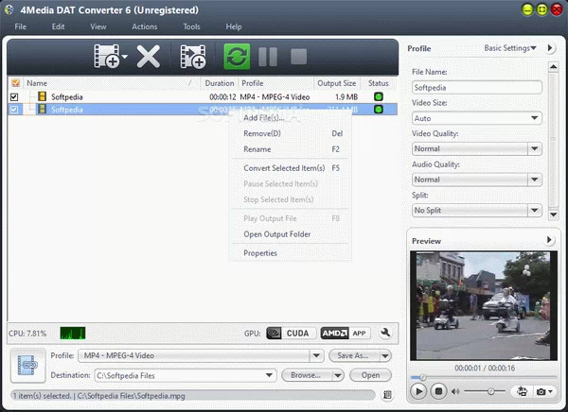Open the wrench settings icon
568x412 pixels.
tap(386, 333)
